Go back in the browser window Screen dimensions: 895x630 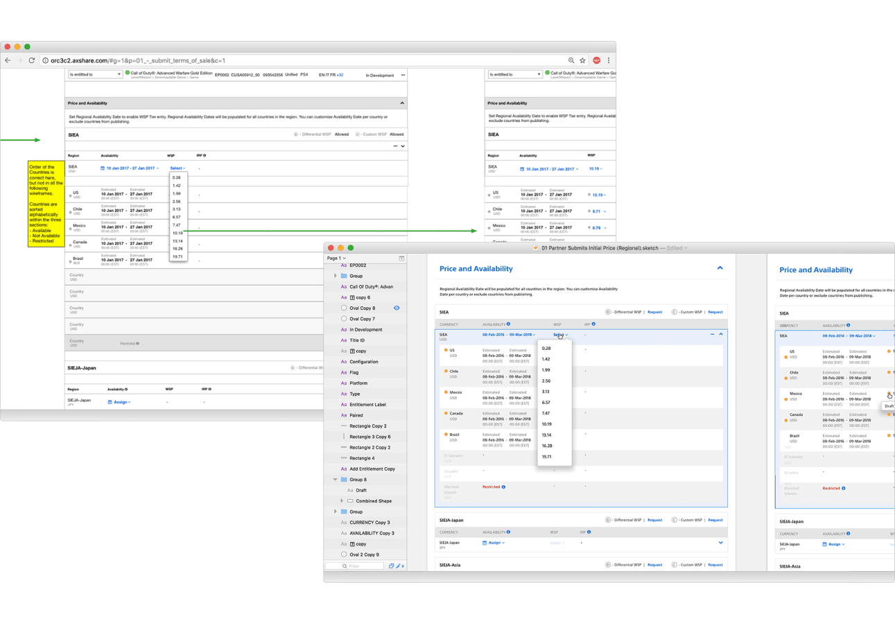[8, 60]
